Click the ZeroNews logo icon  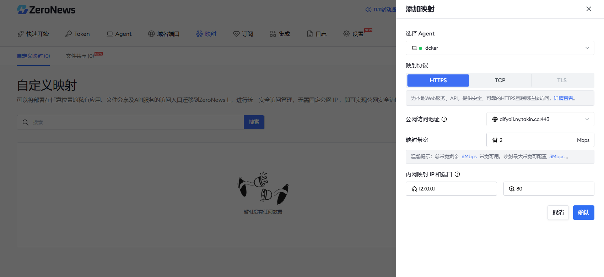tap(22, 10)
